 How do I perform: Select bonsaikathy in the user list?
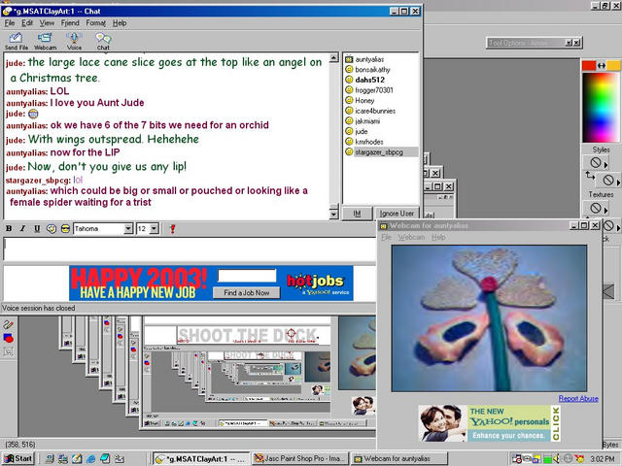pyautogui.click(x=372, y=70)
